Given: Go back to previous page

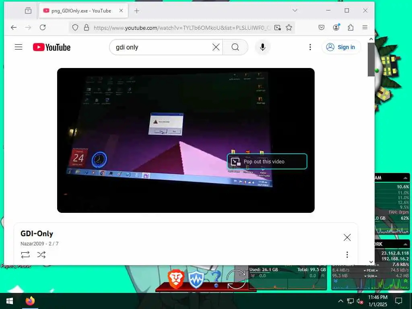Looking at the screenshot, I should pyautogui.click(x=14, y=27).
